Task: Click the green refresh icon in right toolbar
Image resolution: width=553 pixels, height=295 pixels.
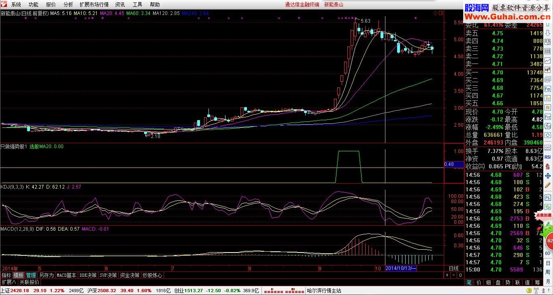Action: click(548, 206)
